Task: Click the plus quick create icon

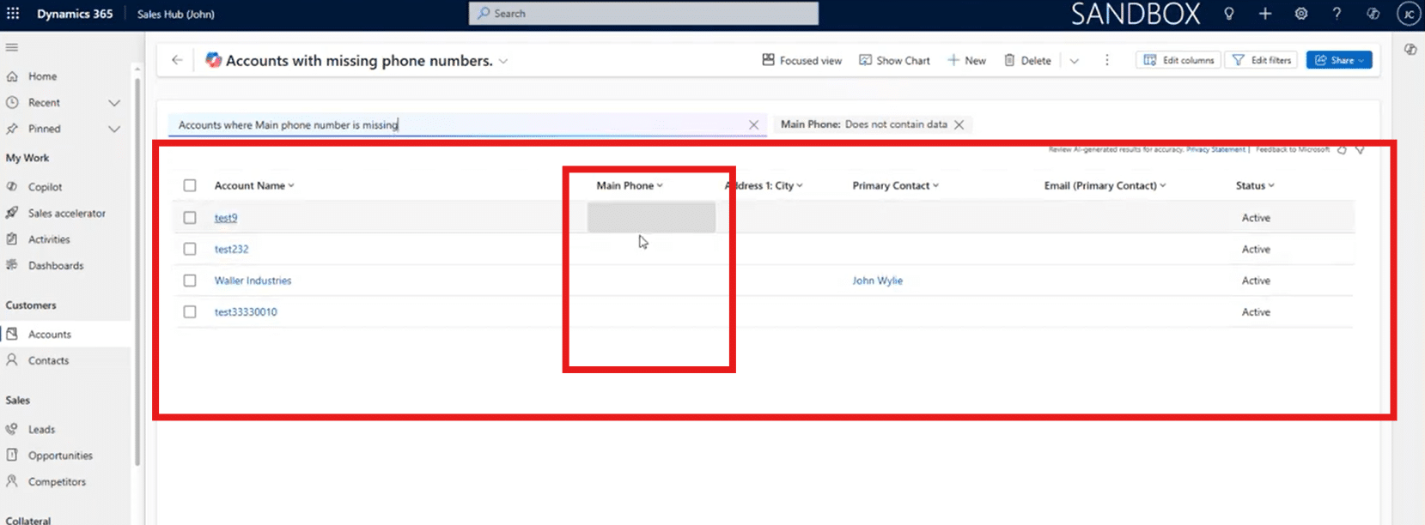Action: 1265,14
